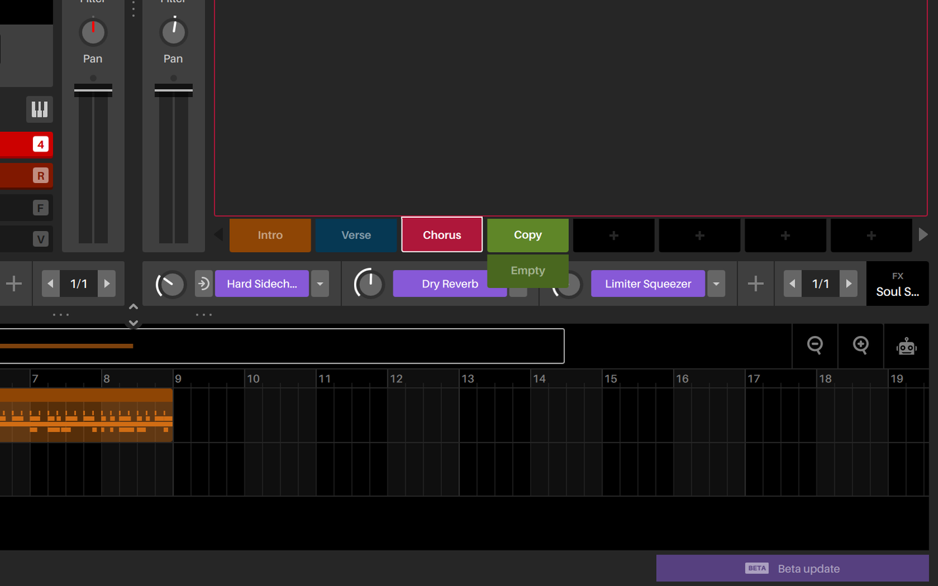This screenshot has width=938, height=586.
Task: Select the Chorus section tab
Action: (x=441, y=234)
